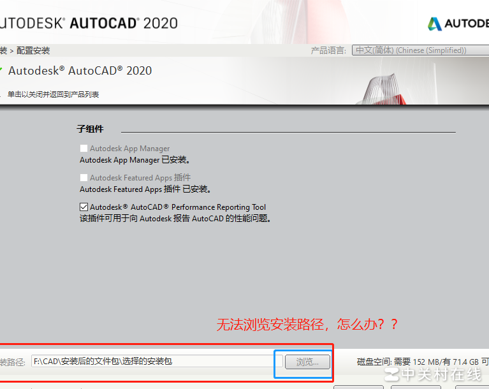Image resolution: width=489 pixels, height=389 pixels.
Task: Click the Autodesk AutoCAD 2020 product title
Action: (80, 71)
